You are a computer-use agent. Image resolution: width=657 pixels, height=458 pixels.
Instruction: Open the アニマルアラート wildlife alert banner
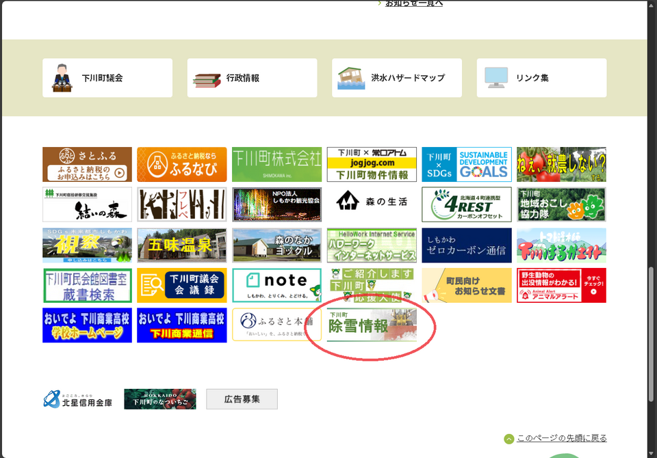pos(561,285)
